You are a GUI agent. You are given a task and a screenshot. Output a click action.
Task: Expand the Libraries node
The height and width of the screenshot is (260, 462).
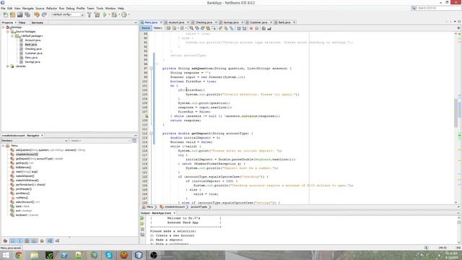point(8,66)
